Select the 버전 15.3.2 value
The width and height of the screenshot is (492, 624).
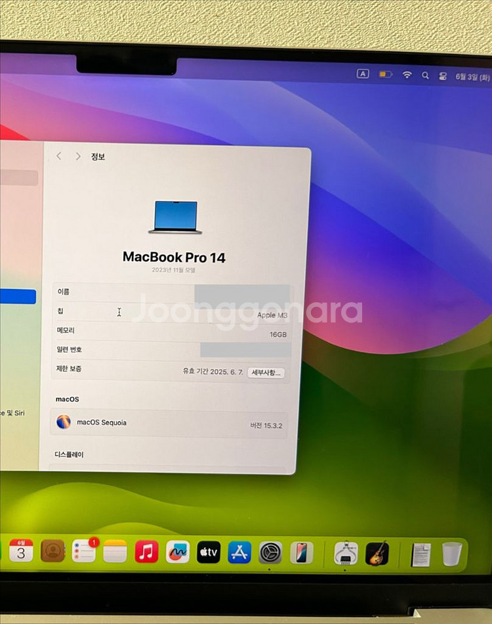coord(266,426)
